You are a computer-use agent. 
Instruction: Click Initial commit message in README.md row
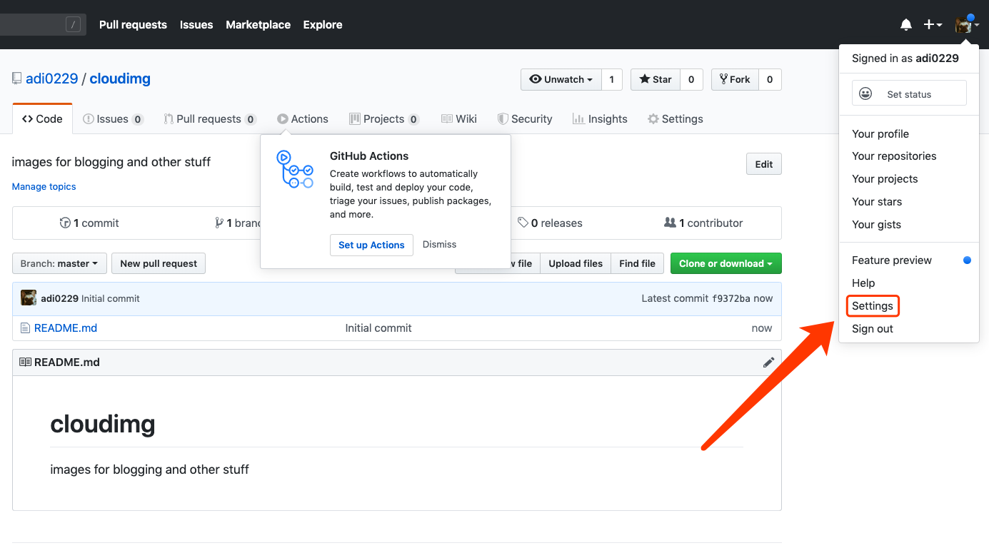click(378, 328)
